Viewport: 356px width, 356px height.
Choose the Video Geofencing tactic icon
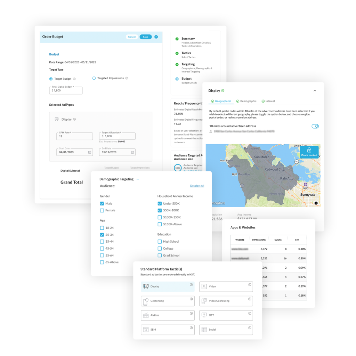pyautogui.click(x=204, y=301)
